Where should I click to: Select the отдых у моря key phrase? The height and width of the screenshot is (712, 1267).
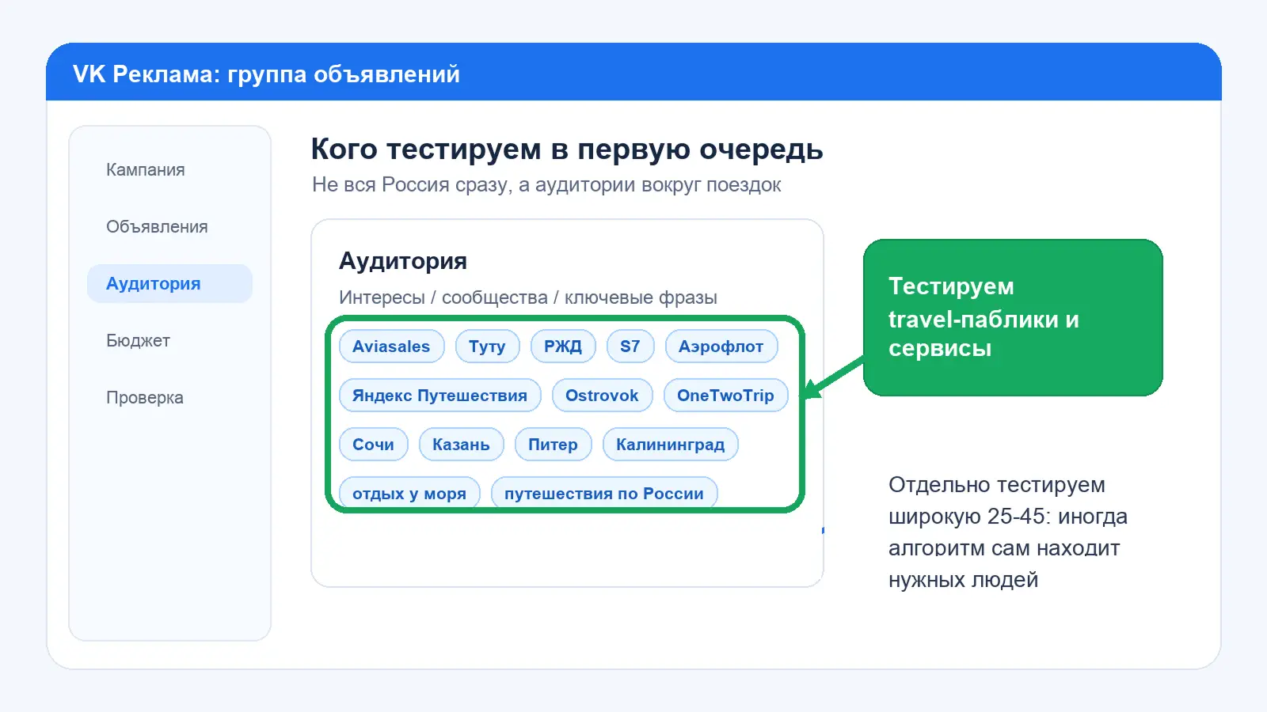(409, 493)
